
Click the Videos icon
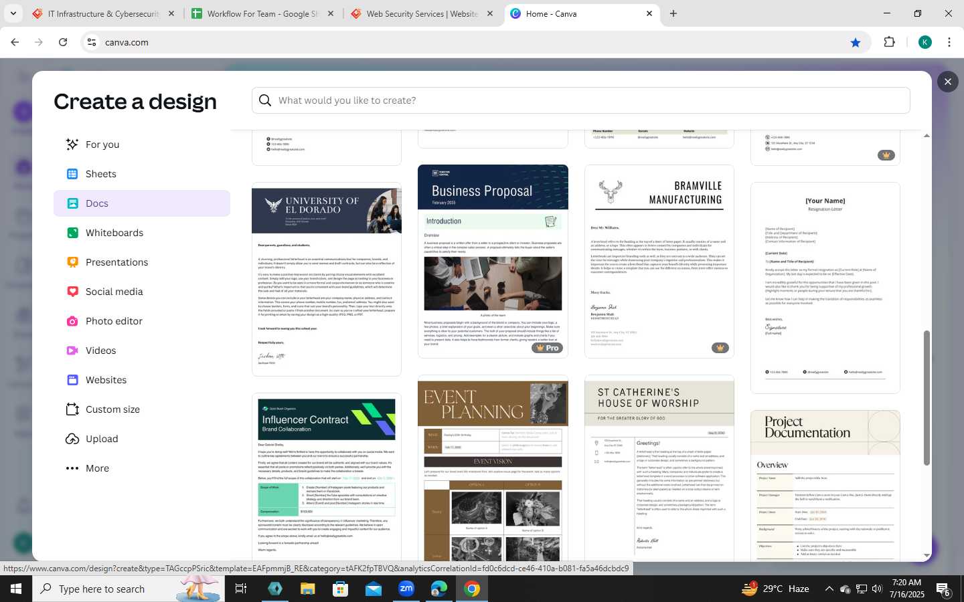(x=72, y=350)
